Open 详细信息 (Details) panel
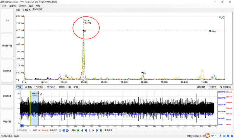The image size is (234, 138). (201, 87)
